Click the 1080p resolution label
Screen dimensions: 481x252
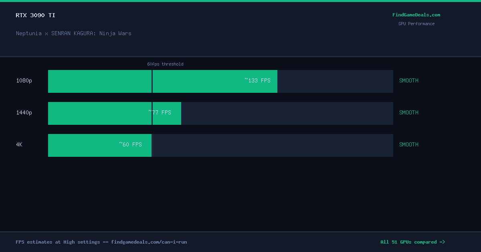coord(24,80)
